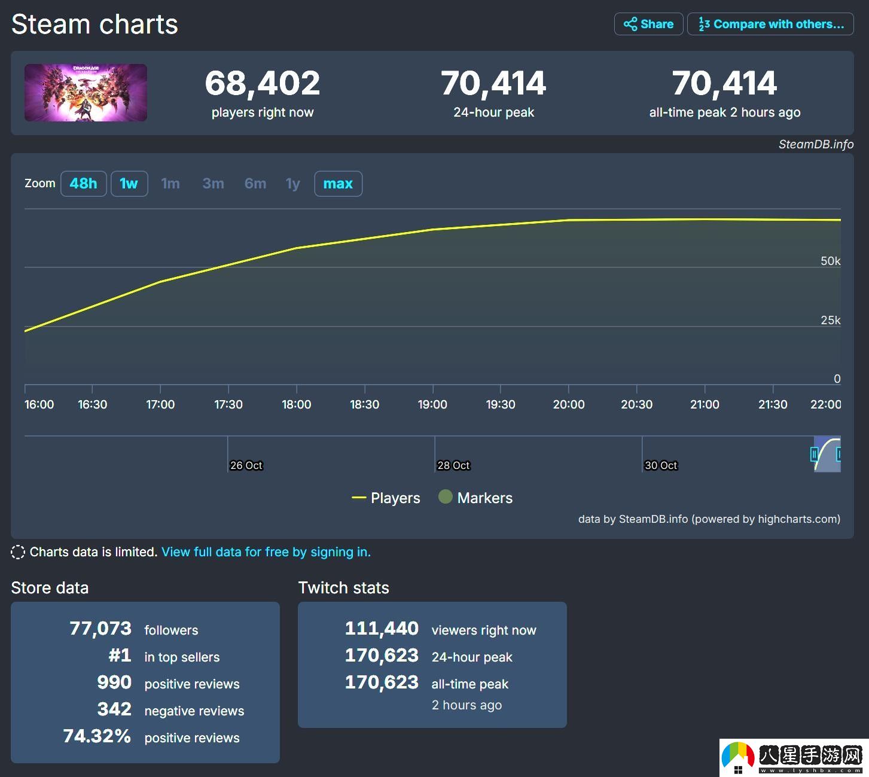The width and height of the screenshot is (869, 777).
Task: Toggle the Players series in legend
Action: [x=386, y=498]
